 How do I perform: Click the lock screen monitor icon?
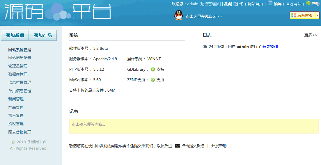pyautogui.click(x=270, y=3)
